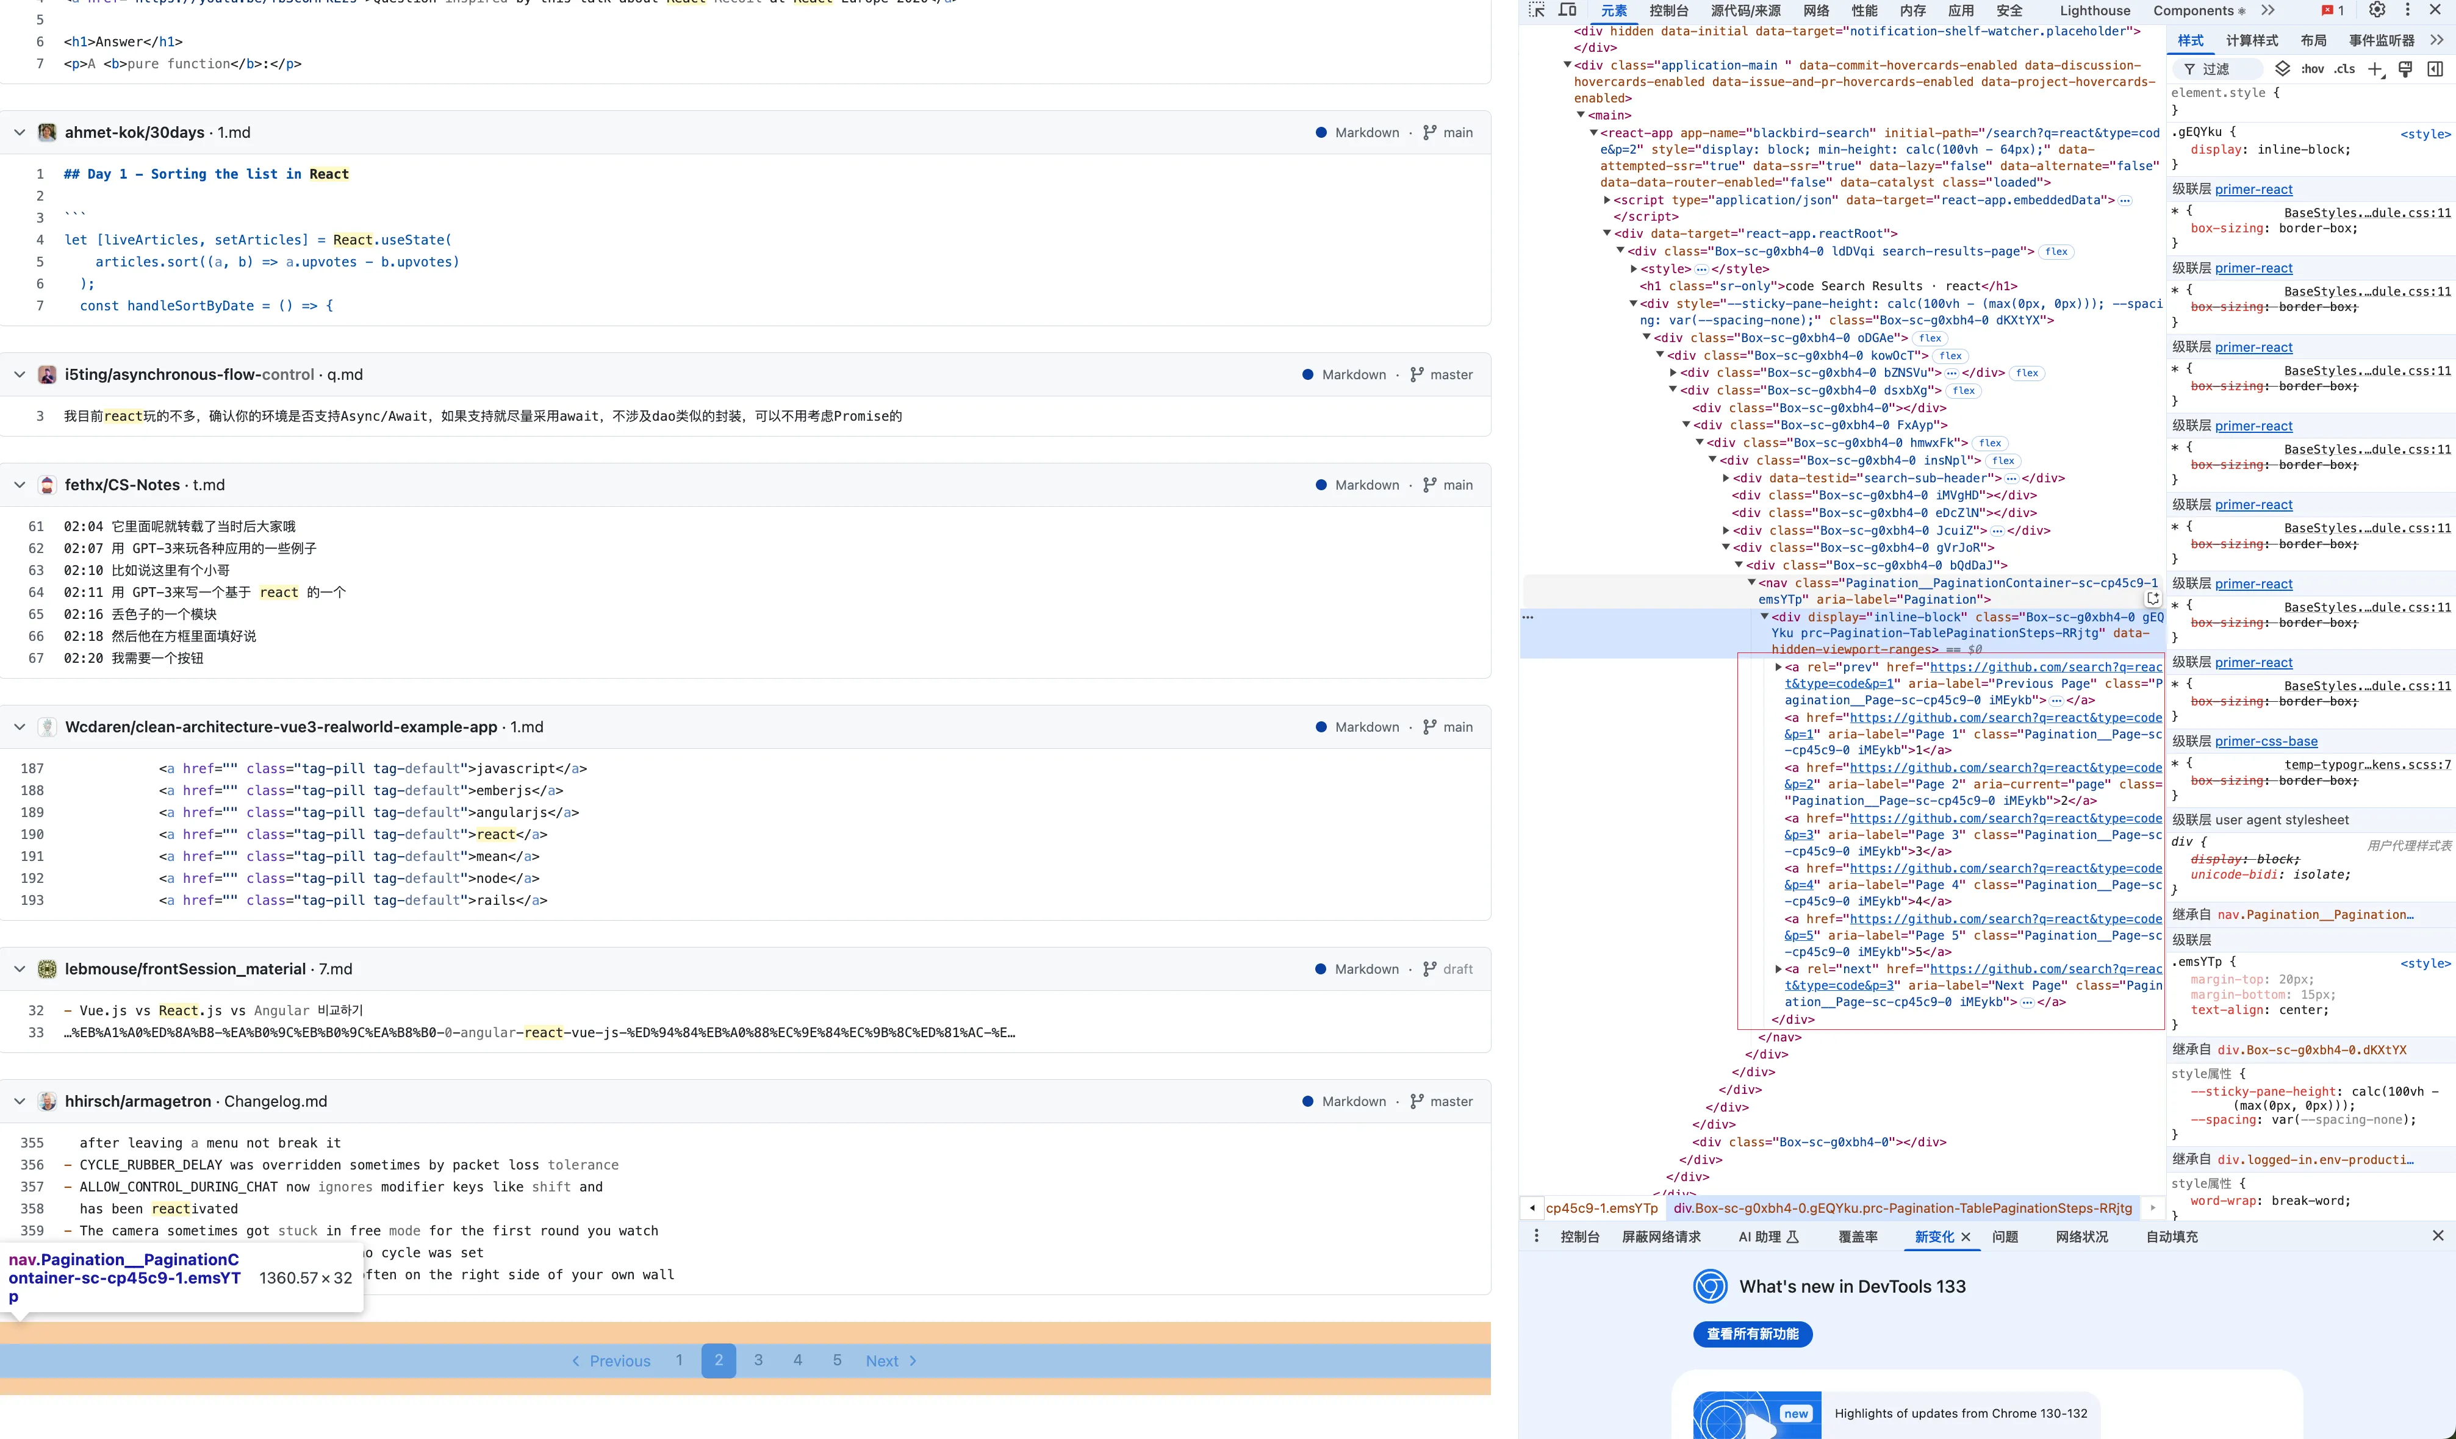Toggle the device toolbar icon
This screenshot has width=2456, height=1439.
click(1567, 10)
